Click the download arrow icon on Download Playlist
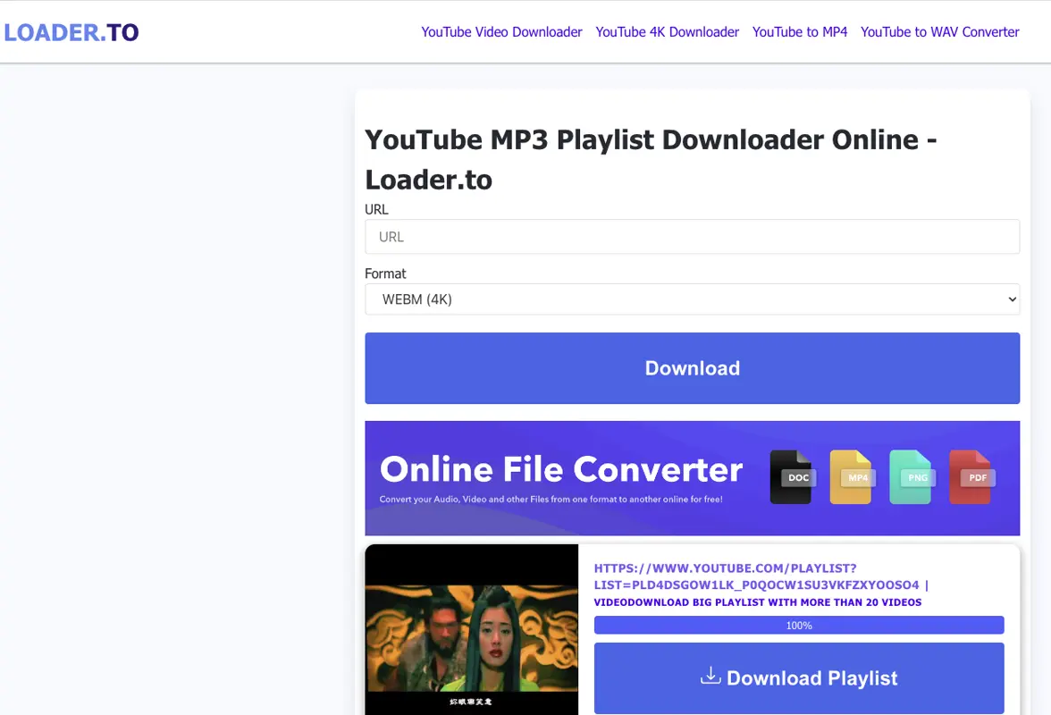Image resolution: width=1051 pixels, height=715 pixels. 710,676
